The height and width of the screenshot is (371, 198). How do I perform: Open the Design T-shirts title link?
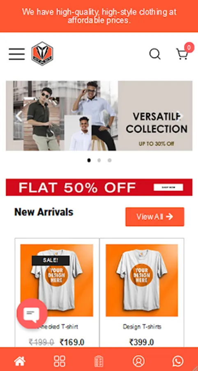[142, 327]
